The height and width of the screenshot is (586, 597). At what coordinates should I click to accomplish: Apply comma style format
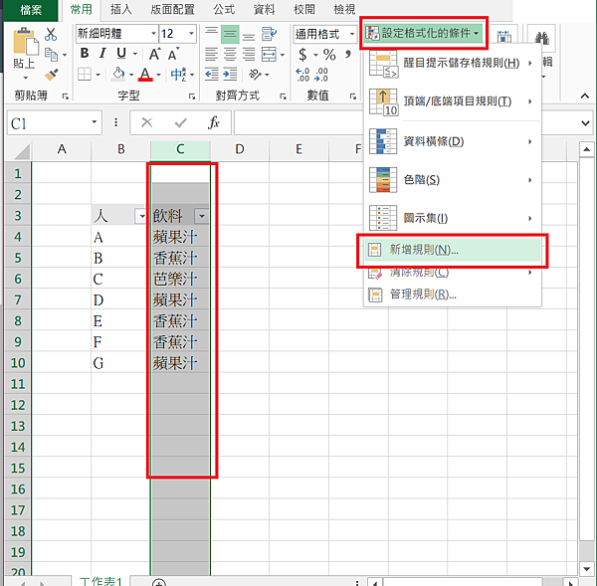point(347,54)
